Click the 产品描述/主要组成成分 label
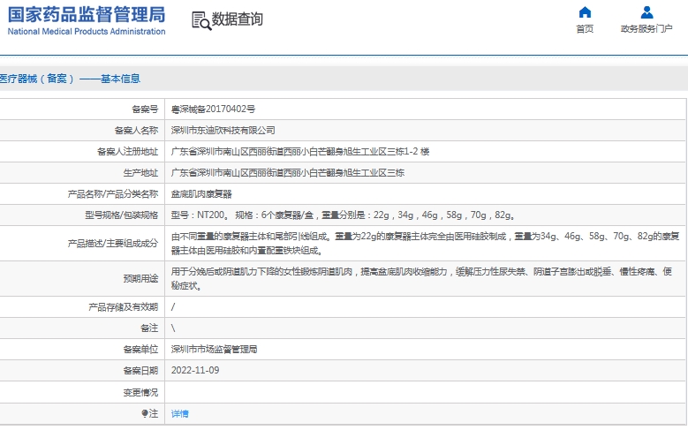Image resolution: width=688 pixels, height=430 pixels. [x=113, y=244]
